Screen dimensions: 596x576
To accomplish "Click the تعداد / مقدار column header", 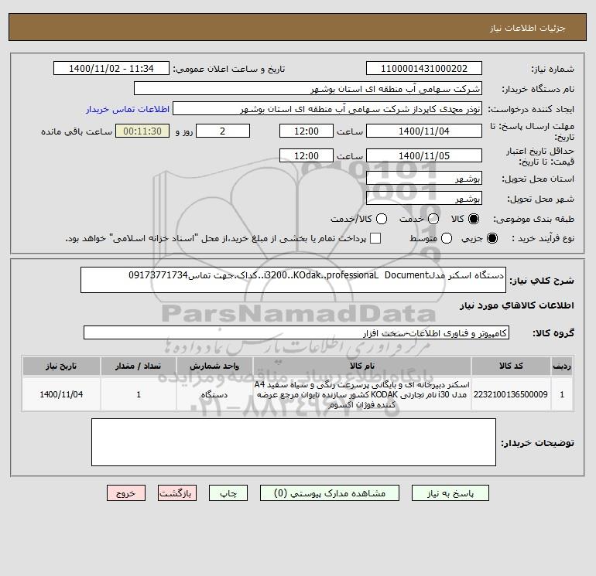I will (x=139, y=366).
